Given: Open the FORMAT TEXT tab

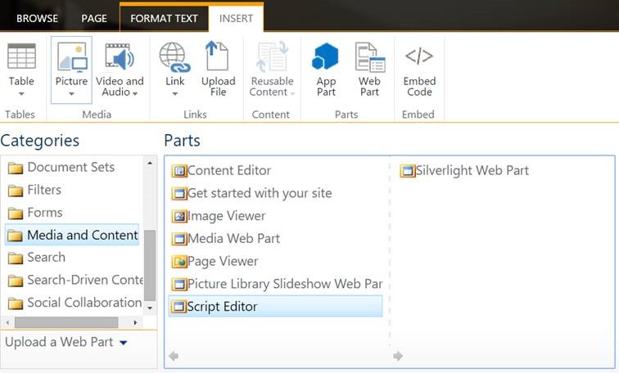Looking at the screenshot, I should point(164,19).
